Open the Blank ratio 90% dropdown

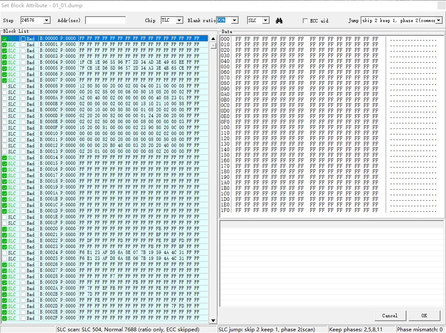(x=234, y=20)
